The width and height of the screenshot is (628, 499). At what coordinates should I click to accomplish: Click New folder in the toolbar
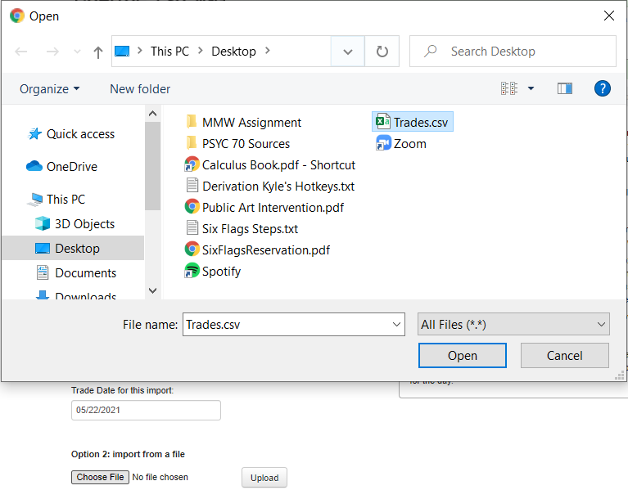click(140, 88)
